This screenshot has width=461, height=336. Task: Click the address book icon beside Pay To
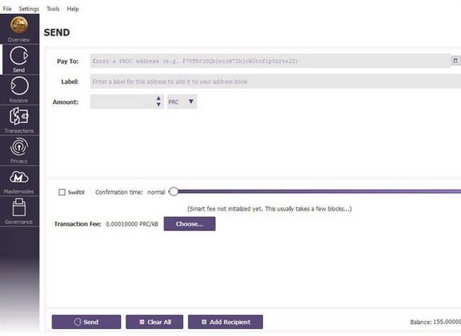tap(455, 61)
